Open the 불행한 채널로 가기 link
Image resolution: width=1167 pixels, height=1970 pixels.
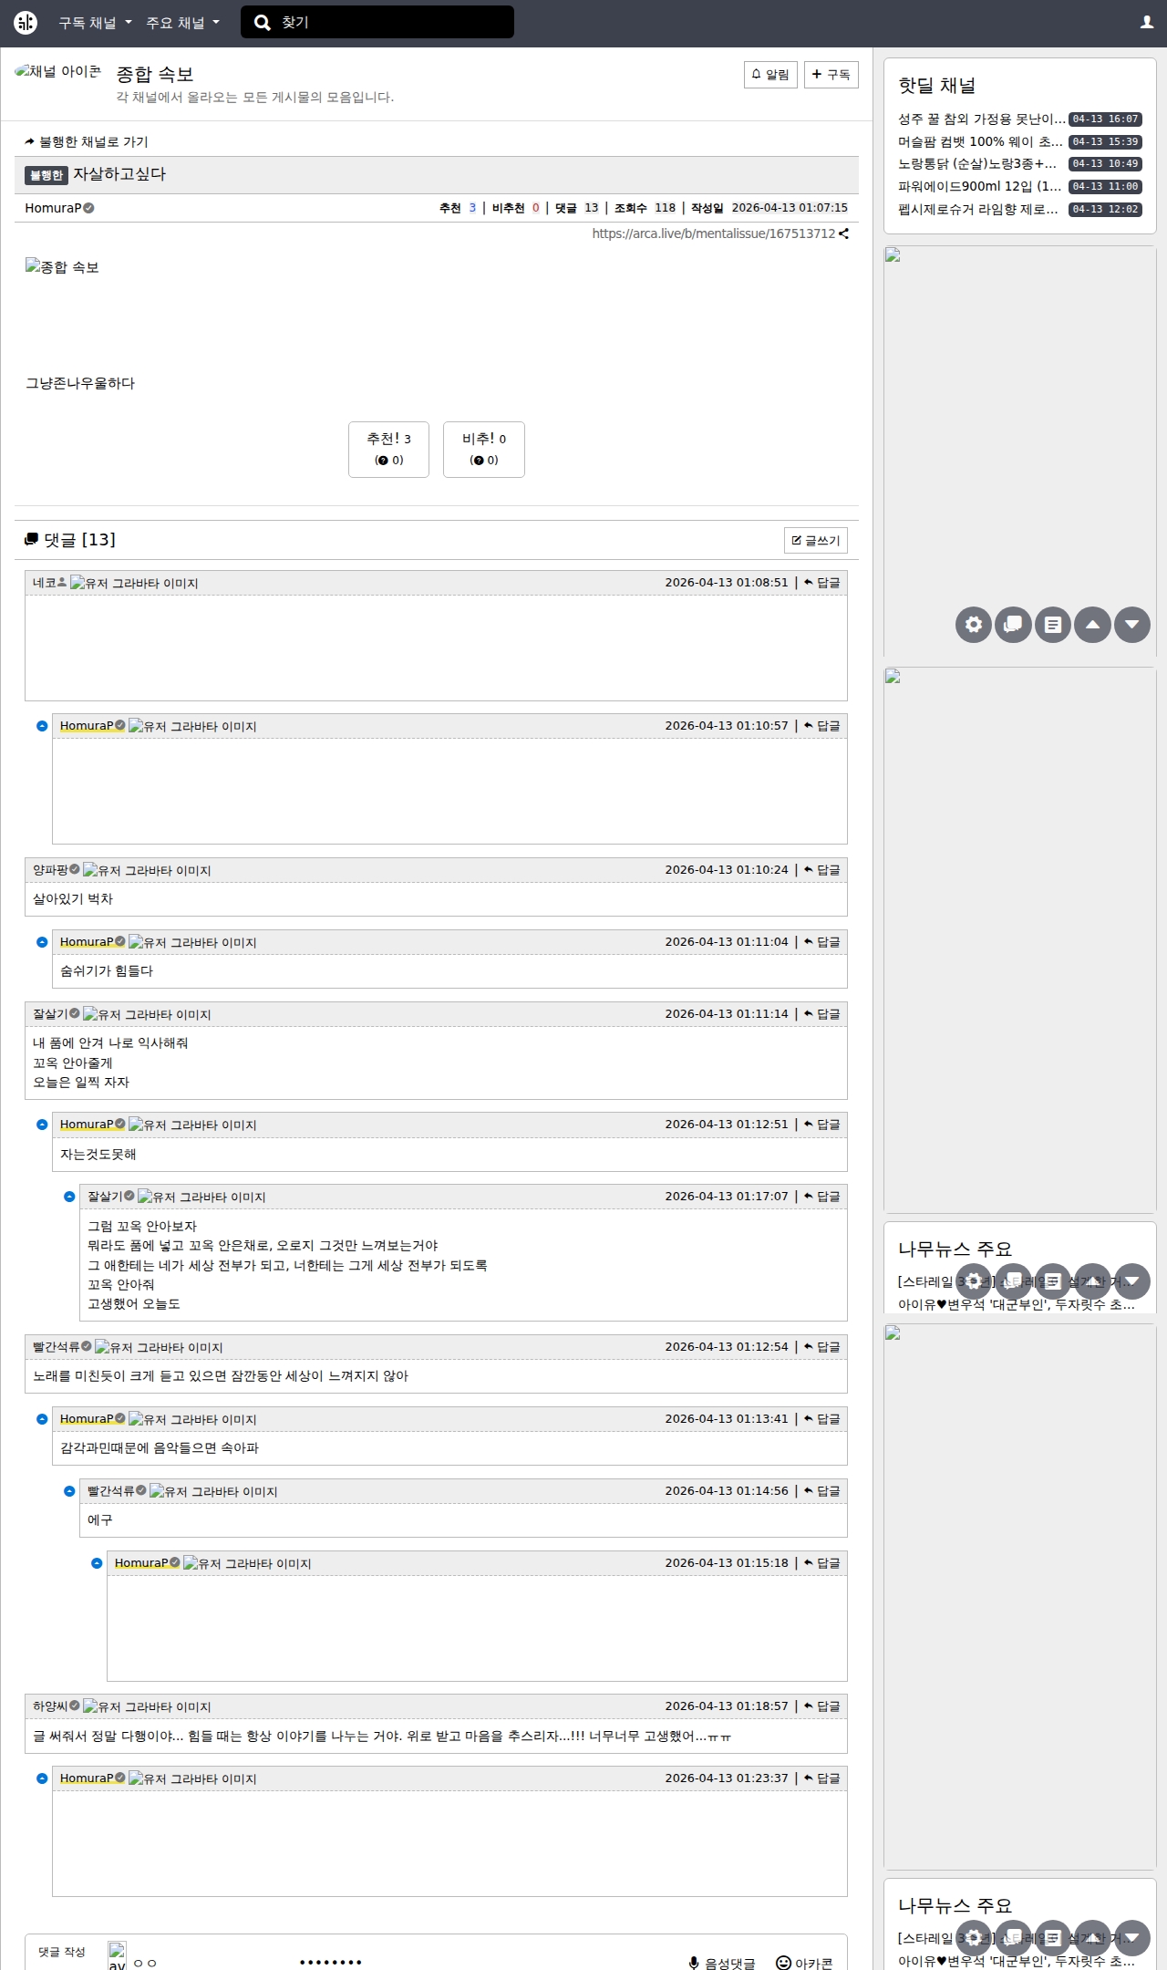pos(87,141)
